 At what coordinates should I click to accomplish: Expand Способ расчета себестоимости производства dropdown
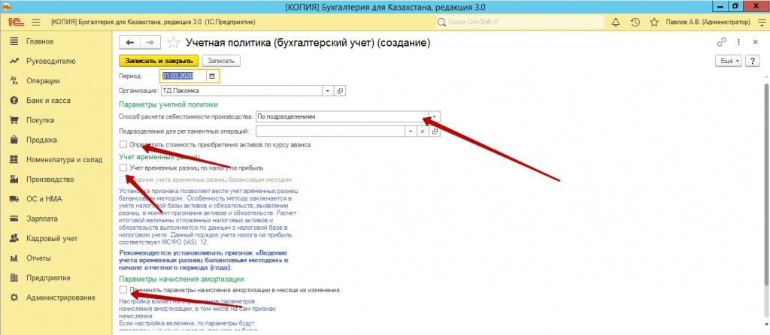(435, 117)
